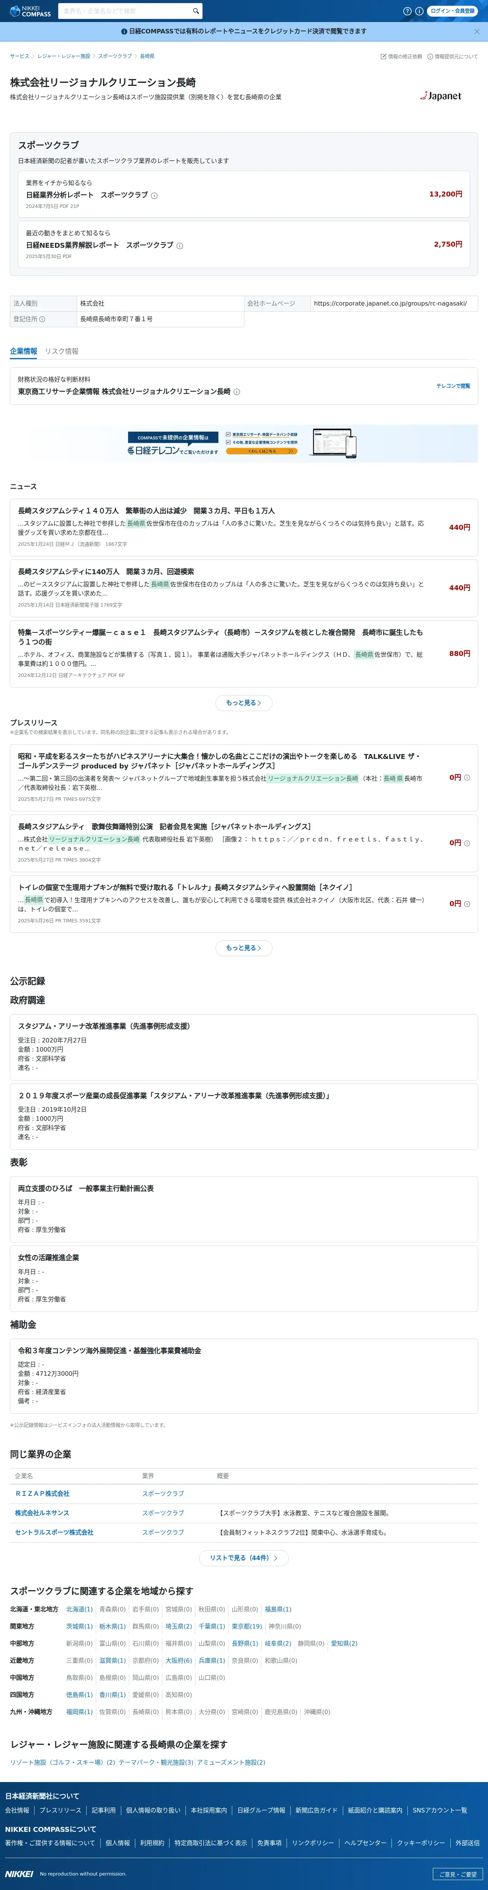
Task: Open 長崎県 breadcrumb link
Action: pyautogui.click(x=147, y=57)
